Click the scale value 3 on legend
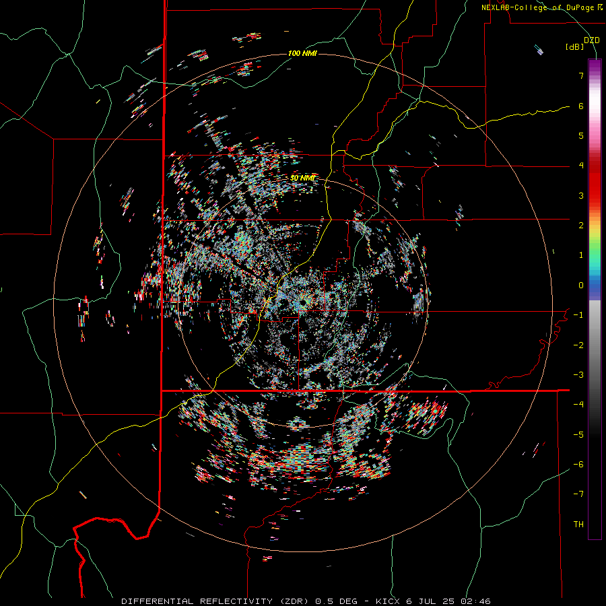This screenshot has width=606, height=606. pos(581,195)
